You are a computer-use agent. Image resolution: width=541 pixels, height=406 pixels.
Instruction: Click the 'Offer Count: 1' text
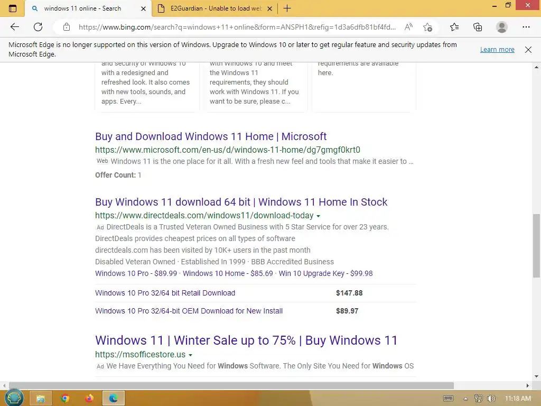point(118,175)
